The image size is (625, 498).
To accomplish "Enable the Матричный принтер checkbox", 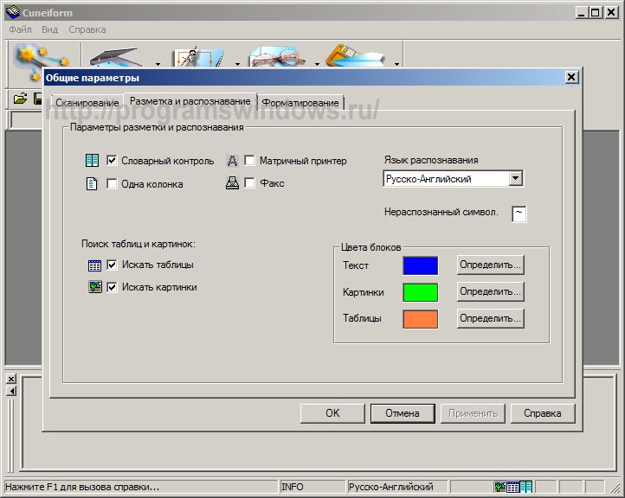I will (x=249, y=161).
